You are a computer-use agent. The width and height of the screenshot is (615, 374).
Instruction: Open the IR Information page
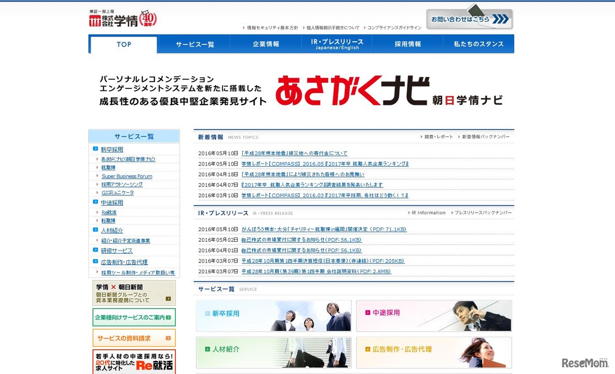[427, 212]
